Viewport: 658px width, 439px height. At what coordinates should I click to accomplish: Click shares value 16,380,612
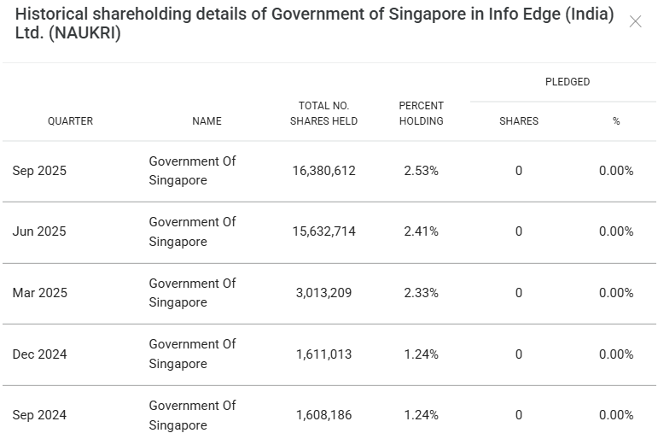(x=323, y=171)
